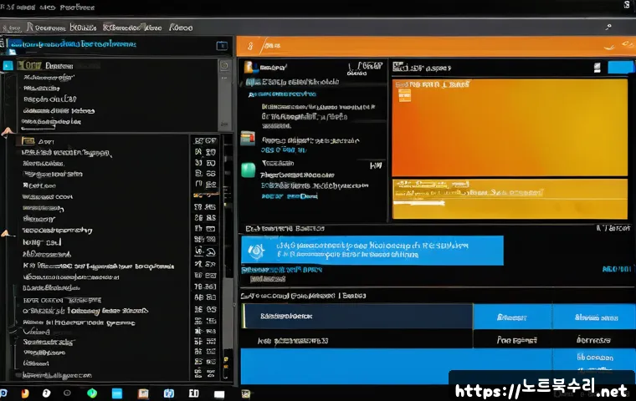Expand the orange arrow at left panel edge
This screenshot has height=401, width=636.
coord(7,131)
